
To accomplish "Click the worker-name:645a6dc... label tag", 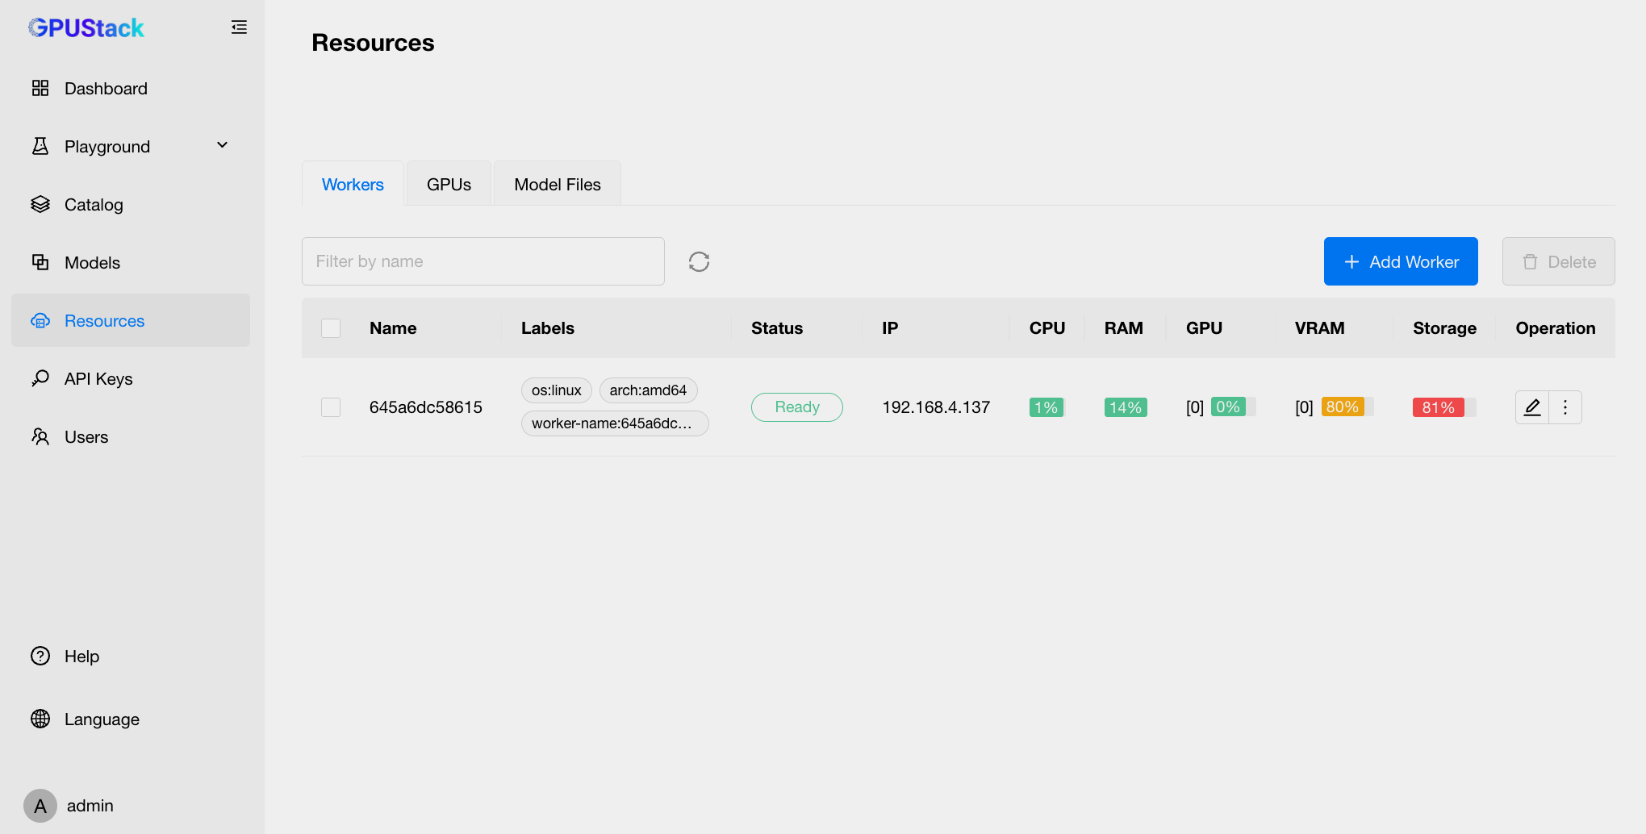I will (x=615, y=423).
